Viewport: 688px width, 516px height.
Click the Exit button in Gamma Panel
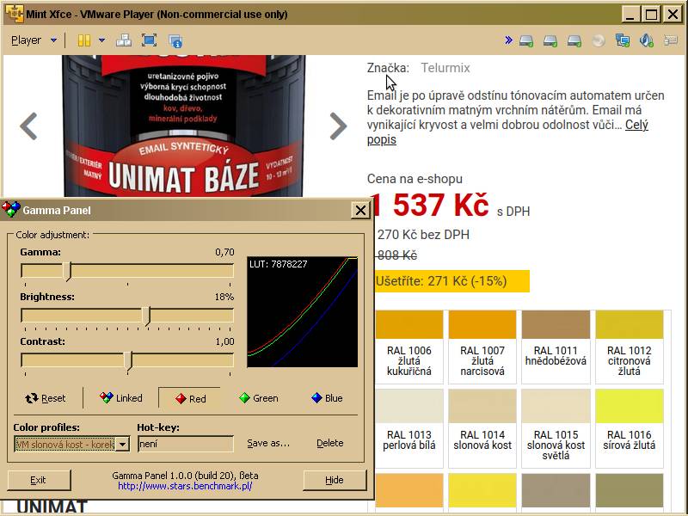(x=39, y=480)
